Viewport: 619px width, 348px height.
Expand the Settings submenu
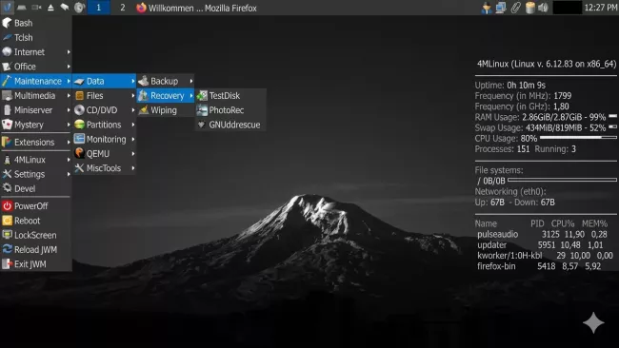[x=36, y=174]
